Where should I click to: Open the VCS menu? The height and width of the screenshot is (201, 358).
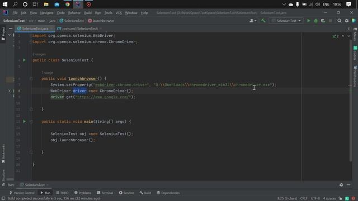[119, 13]
